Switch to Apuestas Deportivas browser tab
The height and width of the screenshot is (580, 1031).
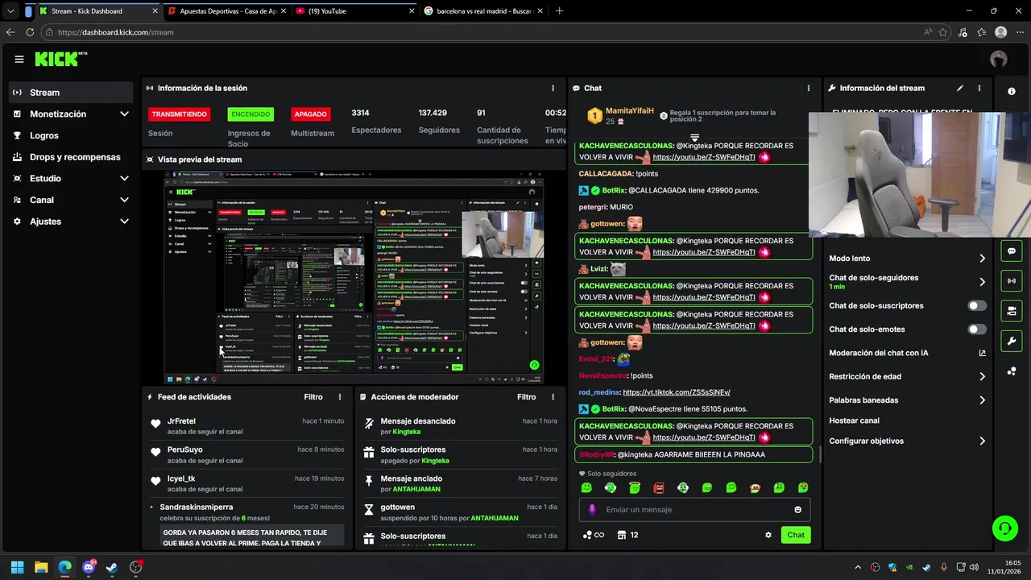tap(226, 11)
